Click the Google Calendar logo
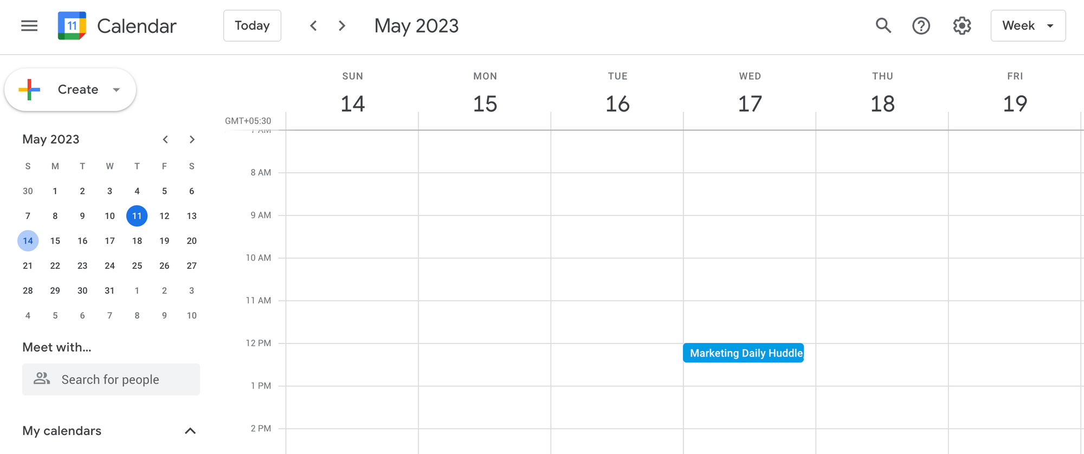The height and width of the screenshot is (454, 1084). (71, 25)
